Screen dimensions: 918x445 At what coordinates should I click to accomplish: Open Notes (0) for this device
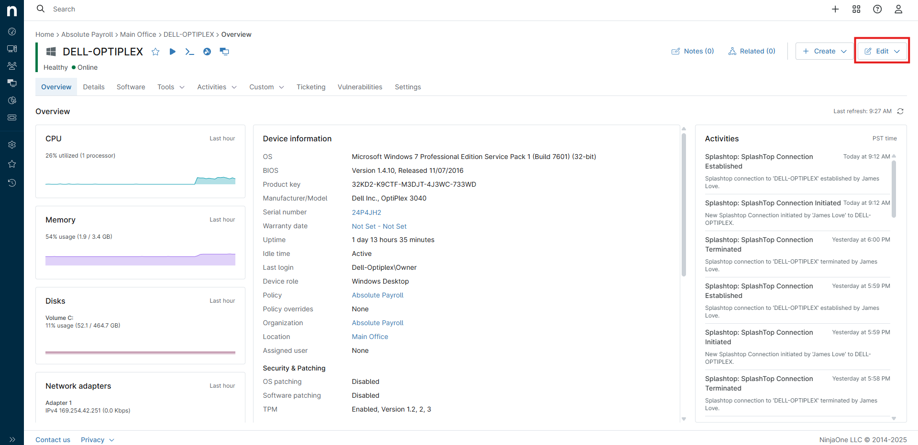click(693, 51)
